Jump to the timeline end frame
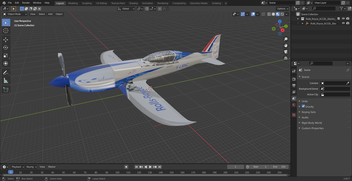 (160, 167)
